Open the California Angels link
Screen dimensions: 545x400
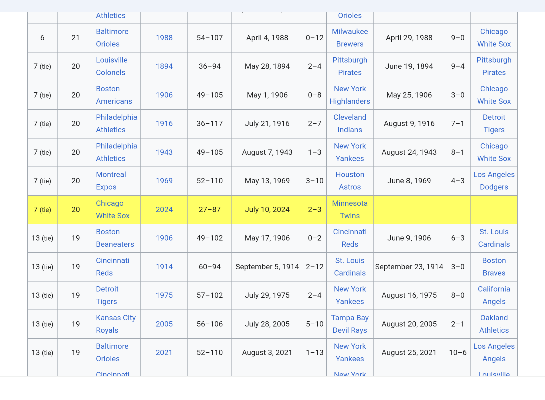click(x=494, y=295)
